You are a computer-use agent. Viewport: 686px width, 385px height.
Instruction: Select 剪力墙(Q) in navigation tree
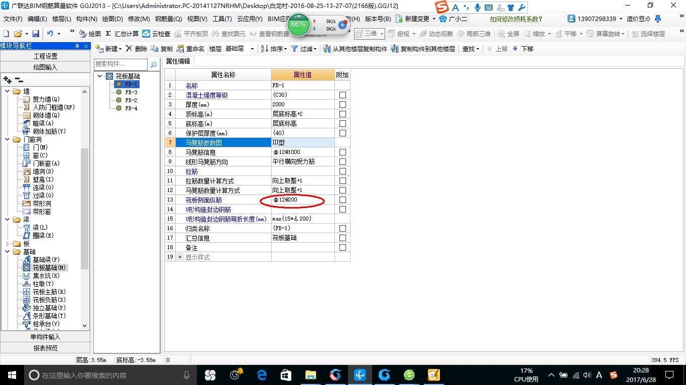[46, 99]
